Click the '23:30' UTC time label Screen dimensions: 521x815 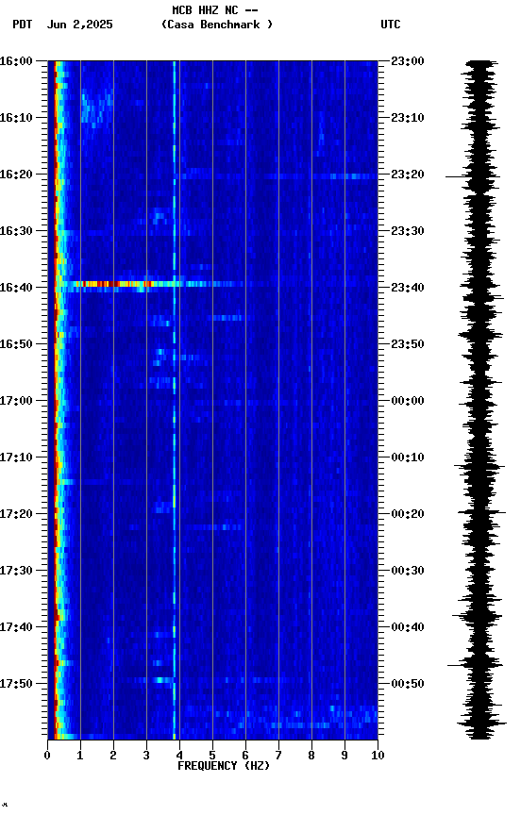click(x=408, y=231)
